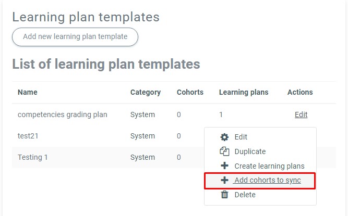Click the Testing 1 template name
348x216 pixels.
(33, 157)
